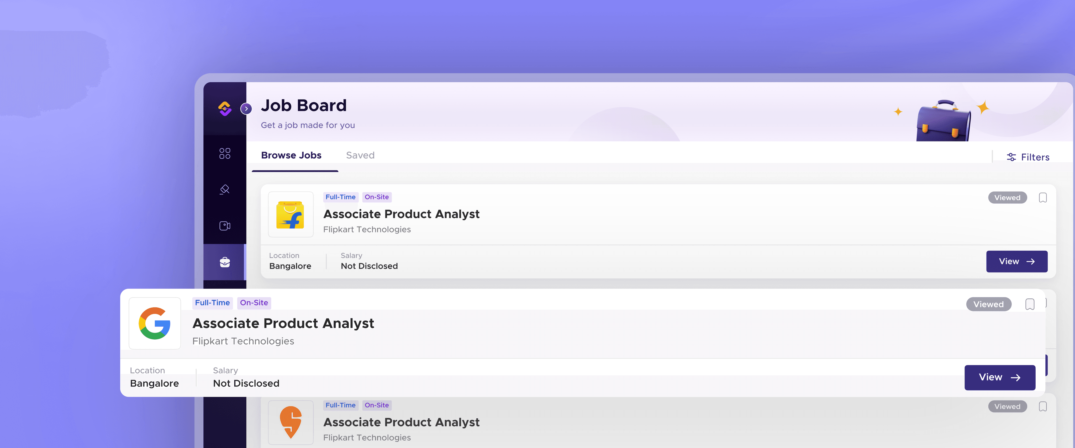Screen dimensions: 1075x448
Task: Open Associate Product Analyst title on Swiggy card
Action: (x=401, y=422)
